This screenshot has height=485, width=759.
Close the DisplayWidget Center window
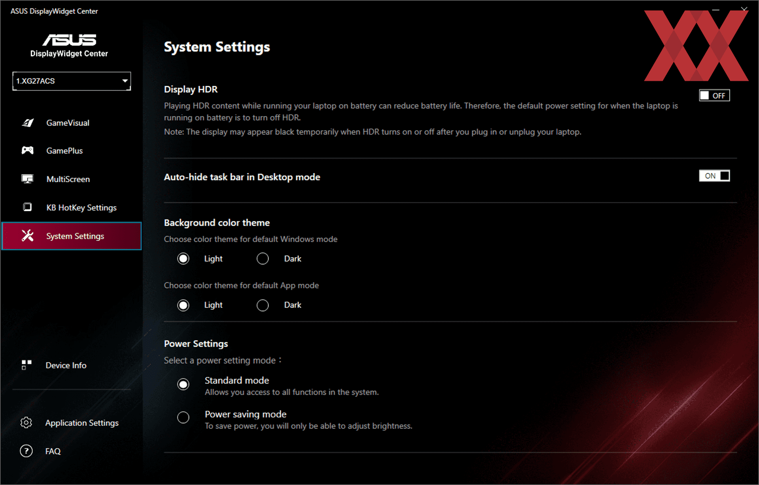click(744, 9)
